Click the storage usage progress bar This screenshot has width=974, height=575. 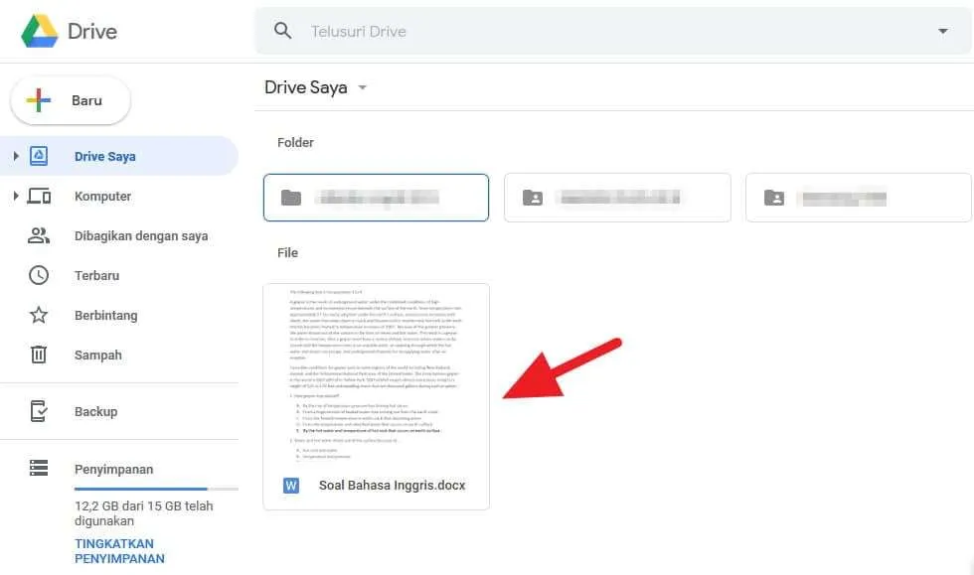click(x=156, y=490)
